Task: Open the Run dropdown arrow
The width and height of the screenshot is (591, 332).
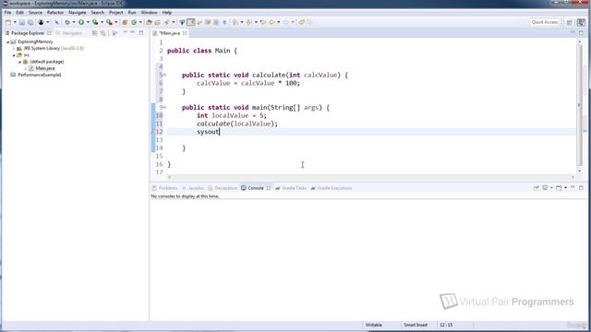Action: pos(88,22)
